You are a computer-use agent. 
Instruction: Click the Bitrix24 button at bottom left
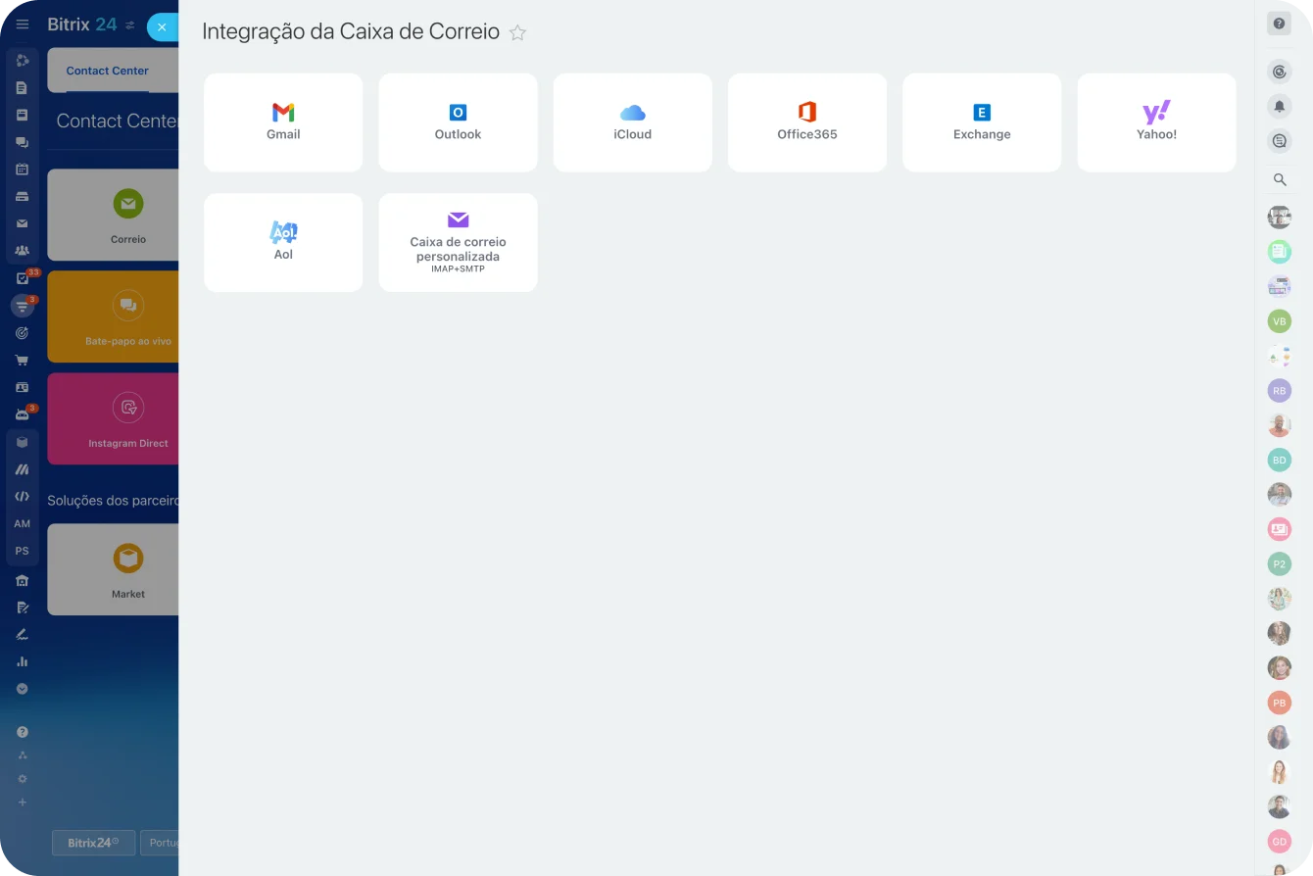click(93, 843)
